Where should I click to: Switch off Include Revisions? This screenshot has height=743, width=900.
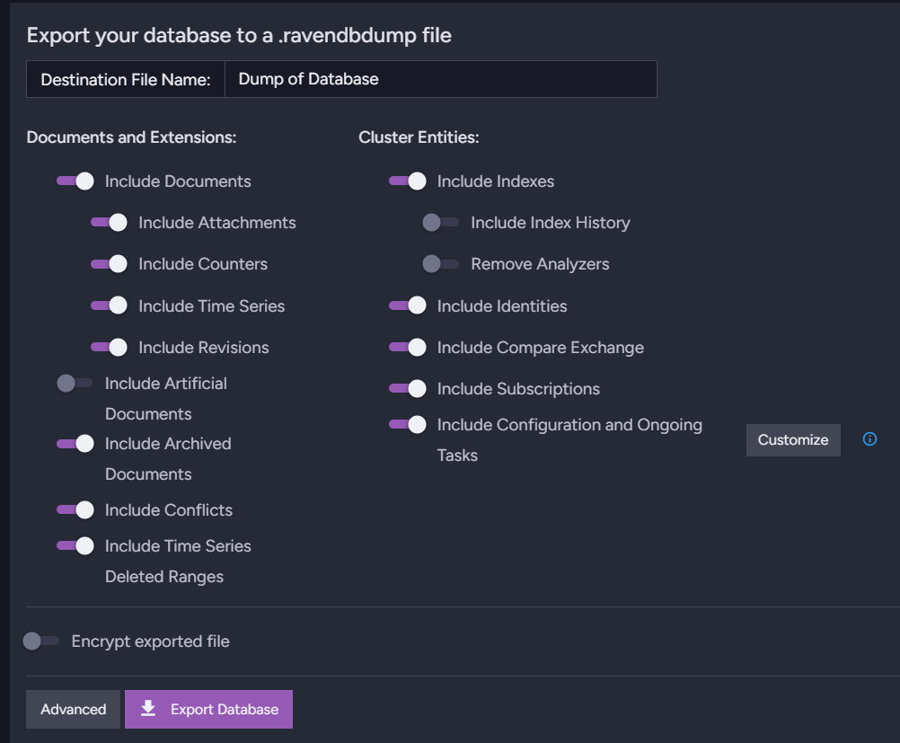(109, 347)
